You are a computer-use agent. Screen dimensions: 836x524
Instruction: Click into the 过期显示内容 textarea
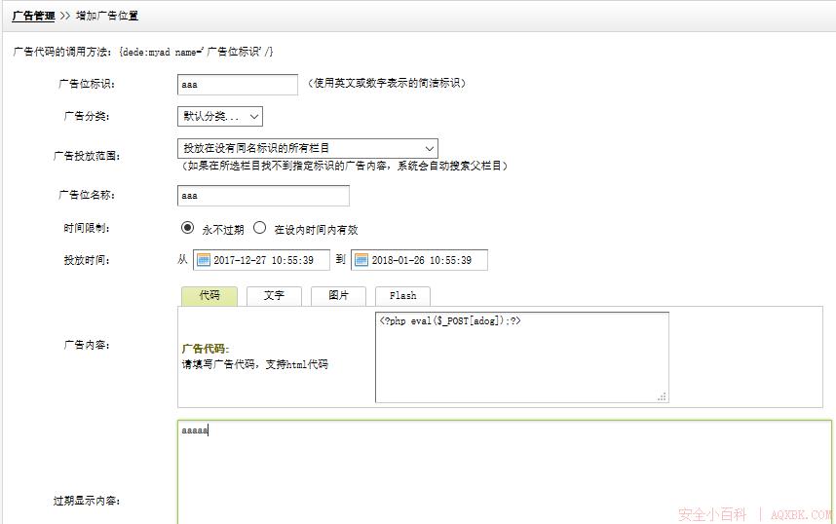pyautogui.click(x=505, y=471)
